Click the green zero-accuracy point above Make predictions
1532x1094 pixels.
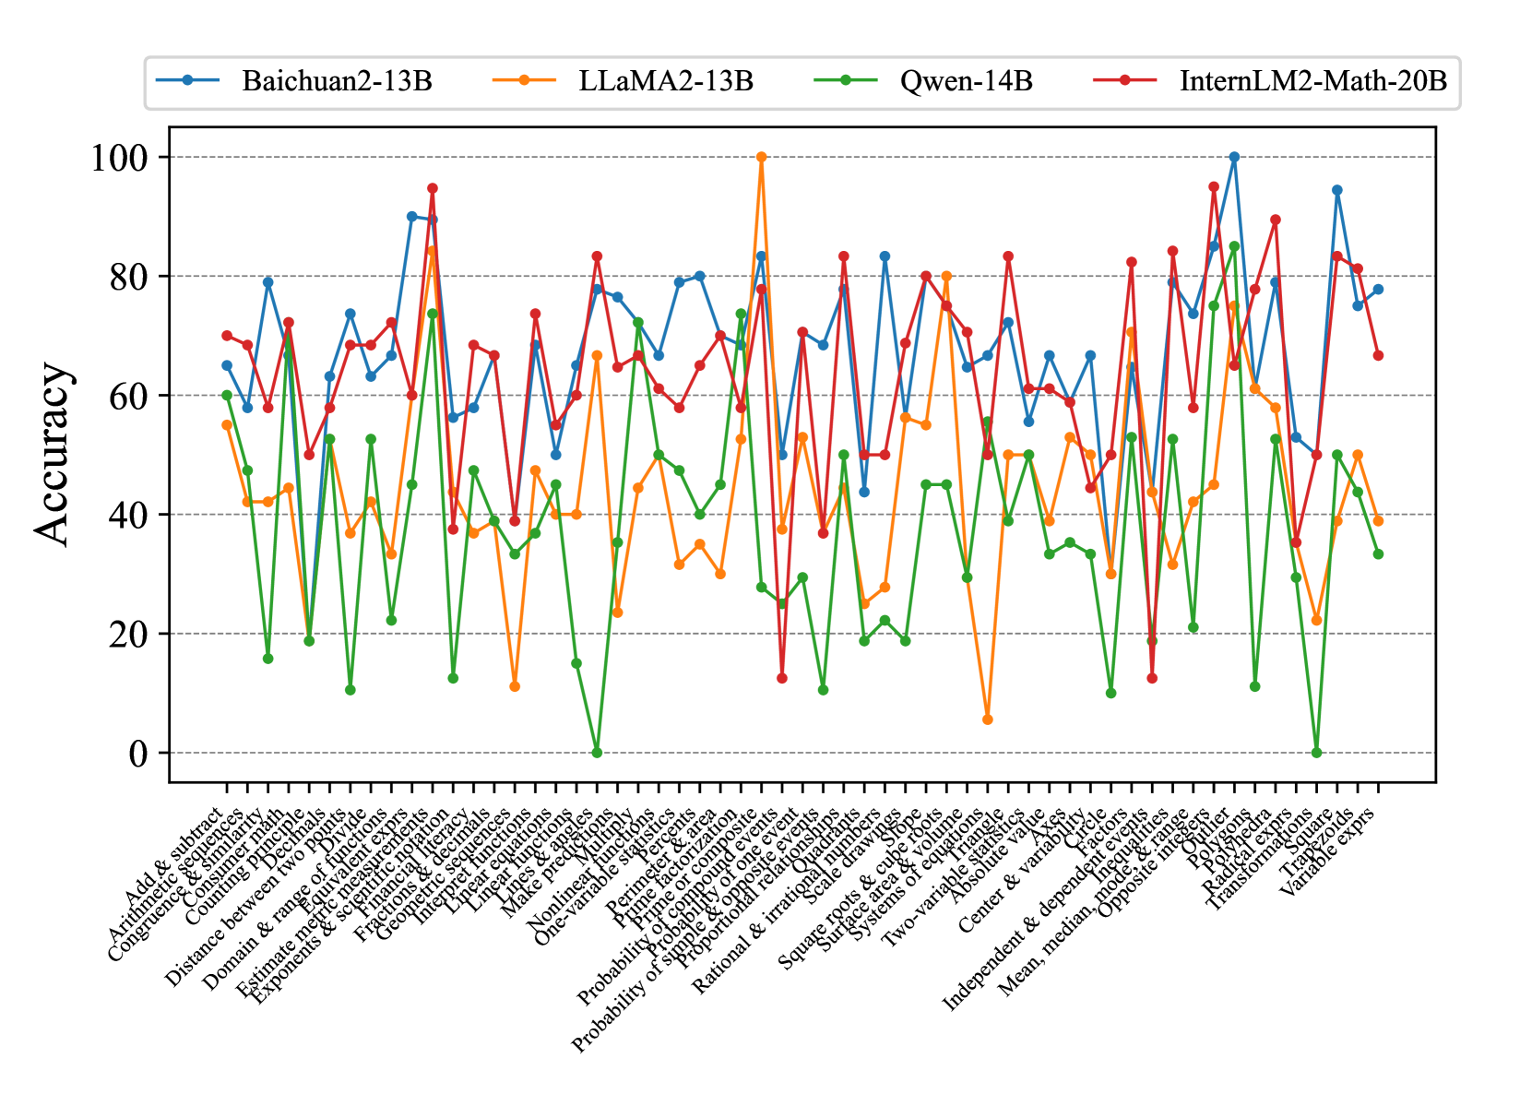click(x=597, y=753)
